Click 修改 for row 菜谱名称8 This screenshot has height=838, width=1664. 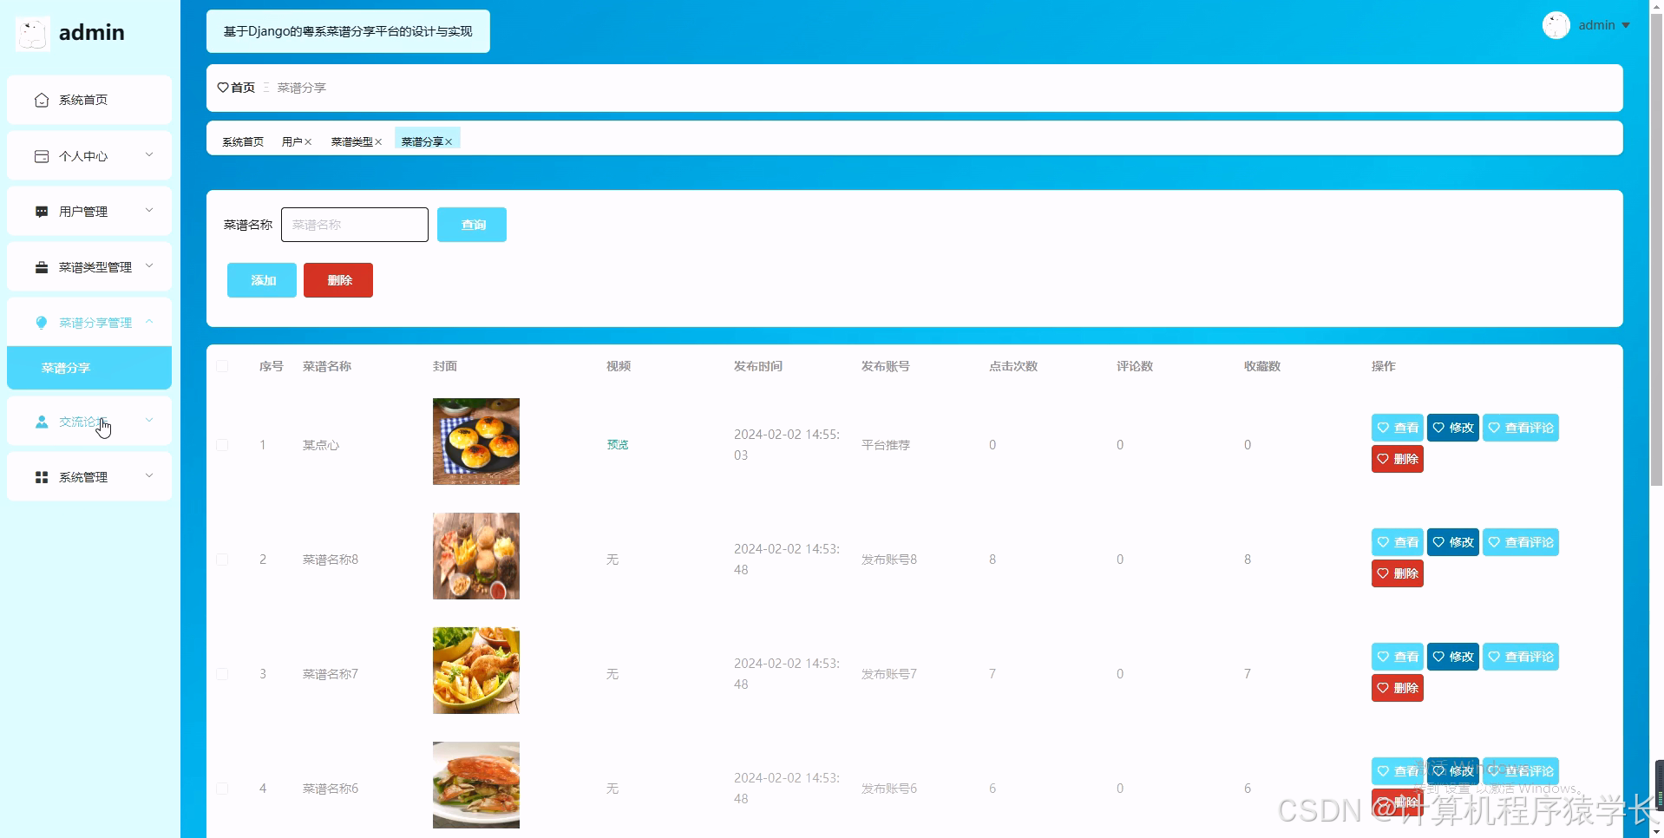[x=1453, y=542]
